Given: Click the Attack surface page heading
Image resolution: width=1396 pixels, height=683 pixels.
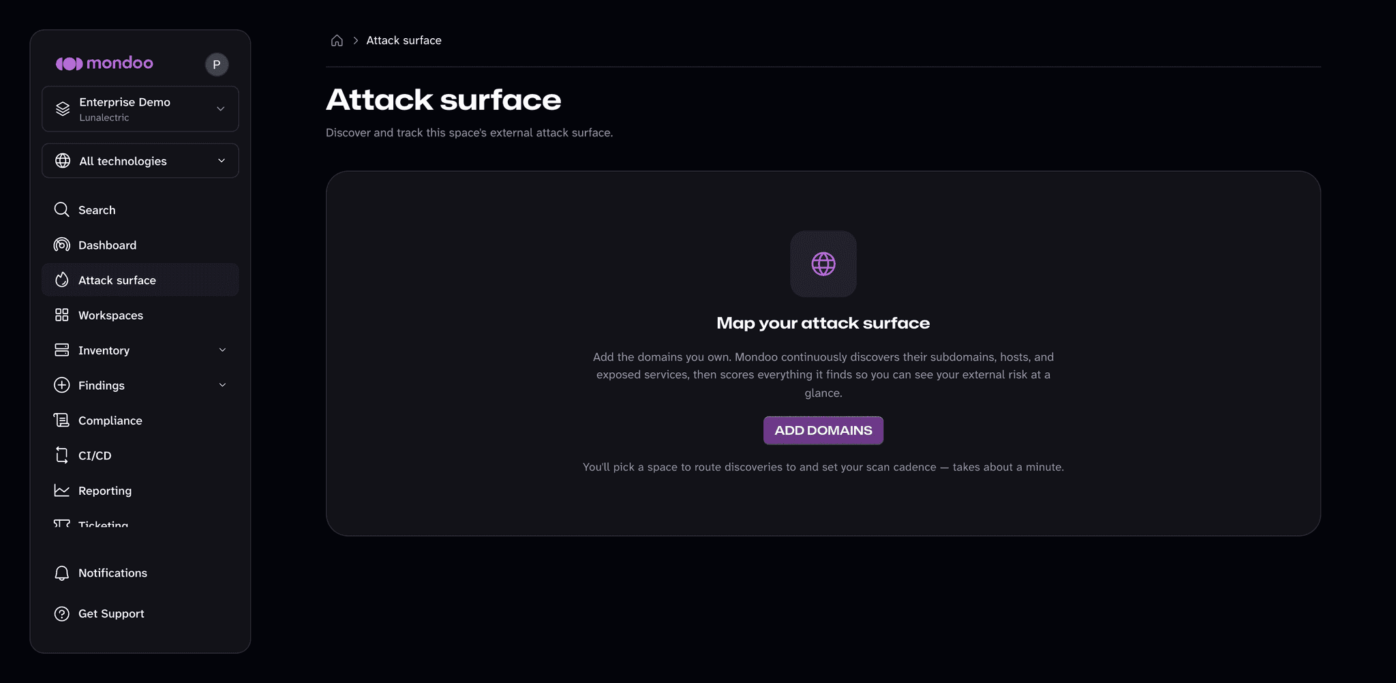Looking at the screenshot, I should click(x=444, y=100).
